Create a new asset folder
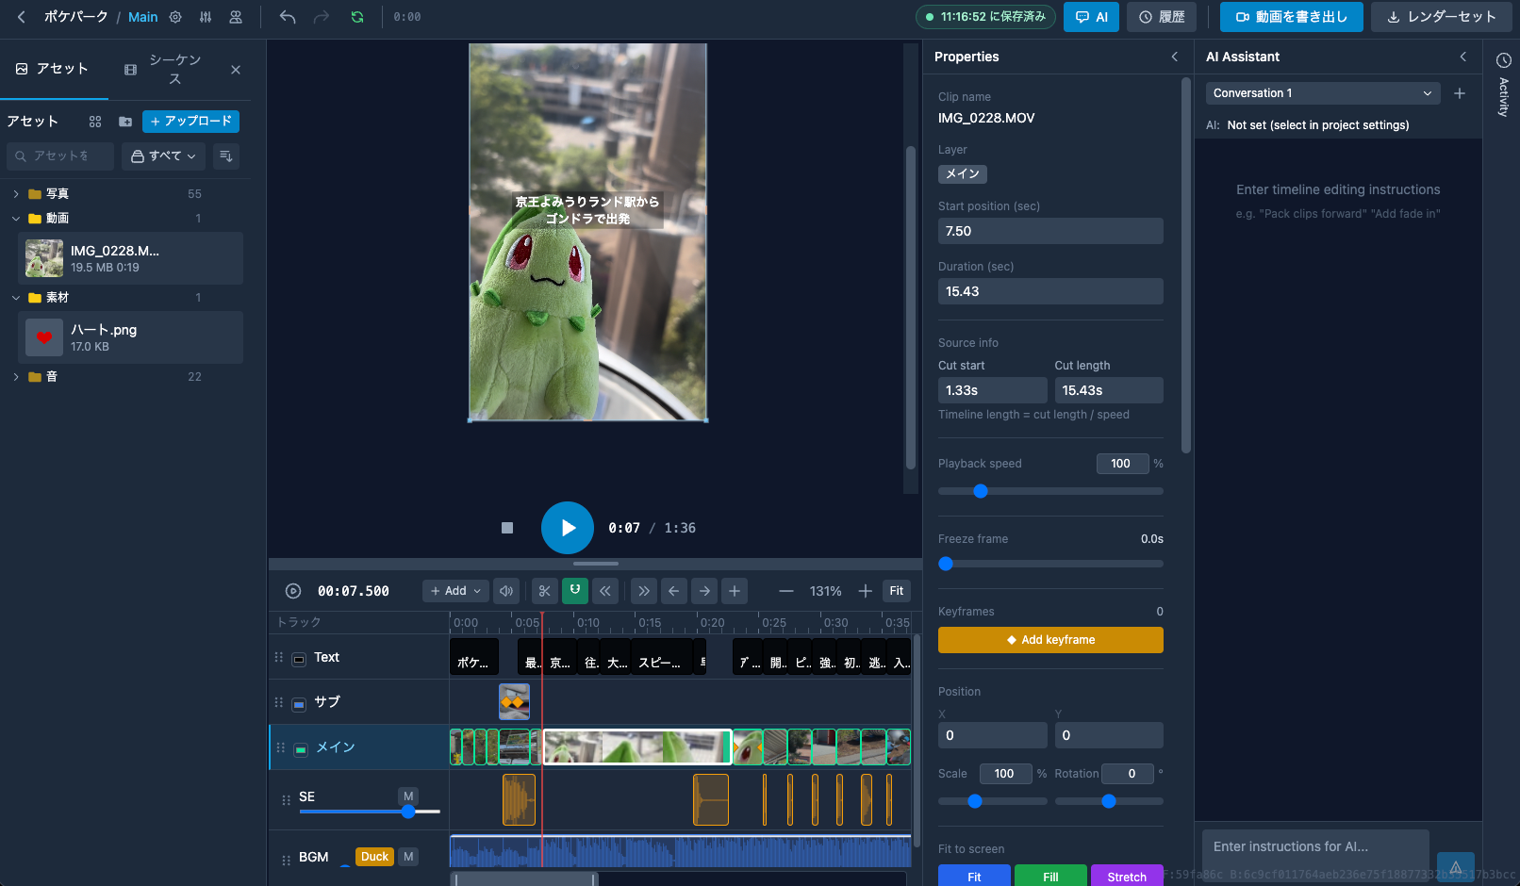 point(124,122)
